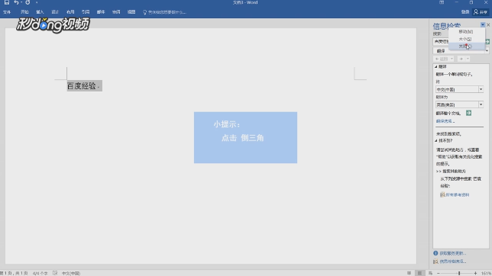The height and width of the screenshot is (276, 492).
Task: Click the 返回 (Back) button
Action: coord(442,59)
